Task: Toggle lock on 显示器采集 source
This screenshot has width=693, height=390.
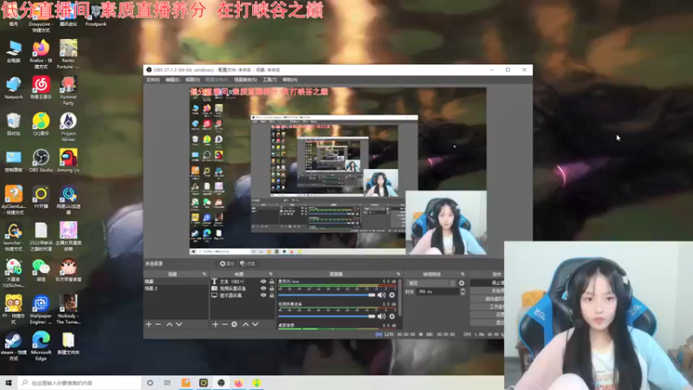Action: point(271,296)
